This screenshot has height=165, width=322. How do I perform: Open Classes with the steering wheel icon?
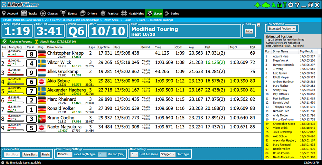(x=49, y=13)
